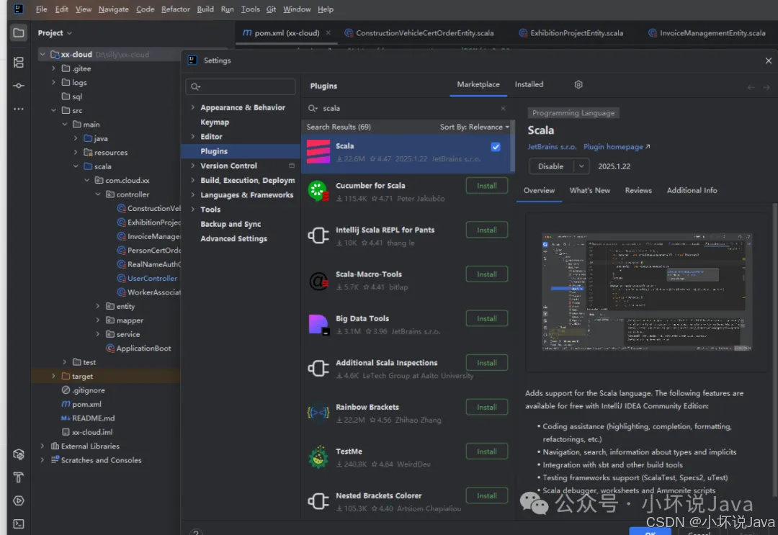
Task: Open the Project view dropdown
Action: point(55,32)
